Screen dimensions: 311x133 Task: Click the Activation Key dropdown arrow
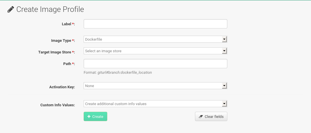pos(224,86)
